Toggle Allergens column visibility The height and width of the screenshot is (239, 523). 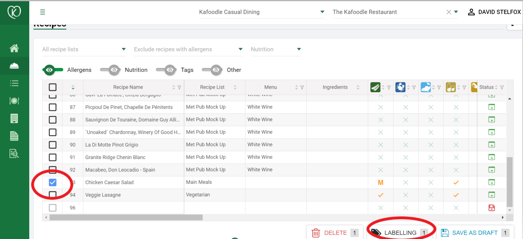coord(53,70)
